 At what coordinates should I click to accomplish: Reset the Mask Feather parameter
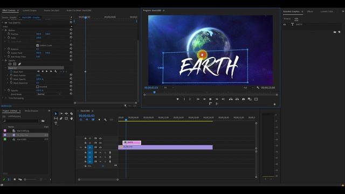[x=71, y=75]
